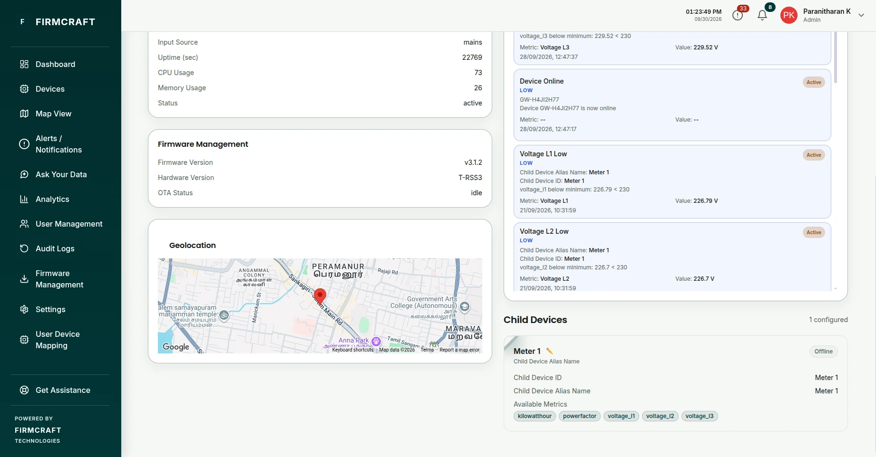
Task: Click the Devices chip icon
Action: (x=24, y=89)
